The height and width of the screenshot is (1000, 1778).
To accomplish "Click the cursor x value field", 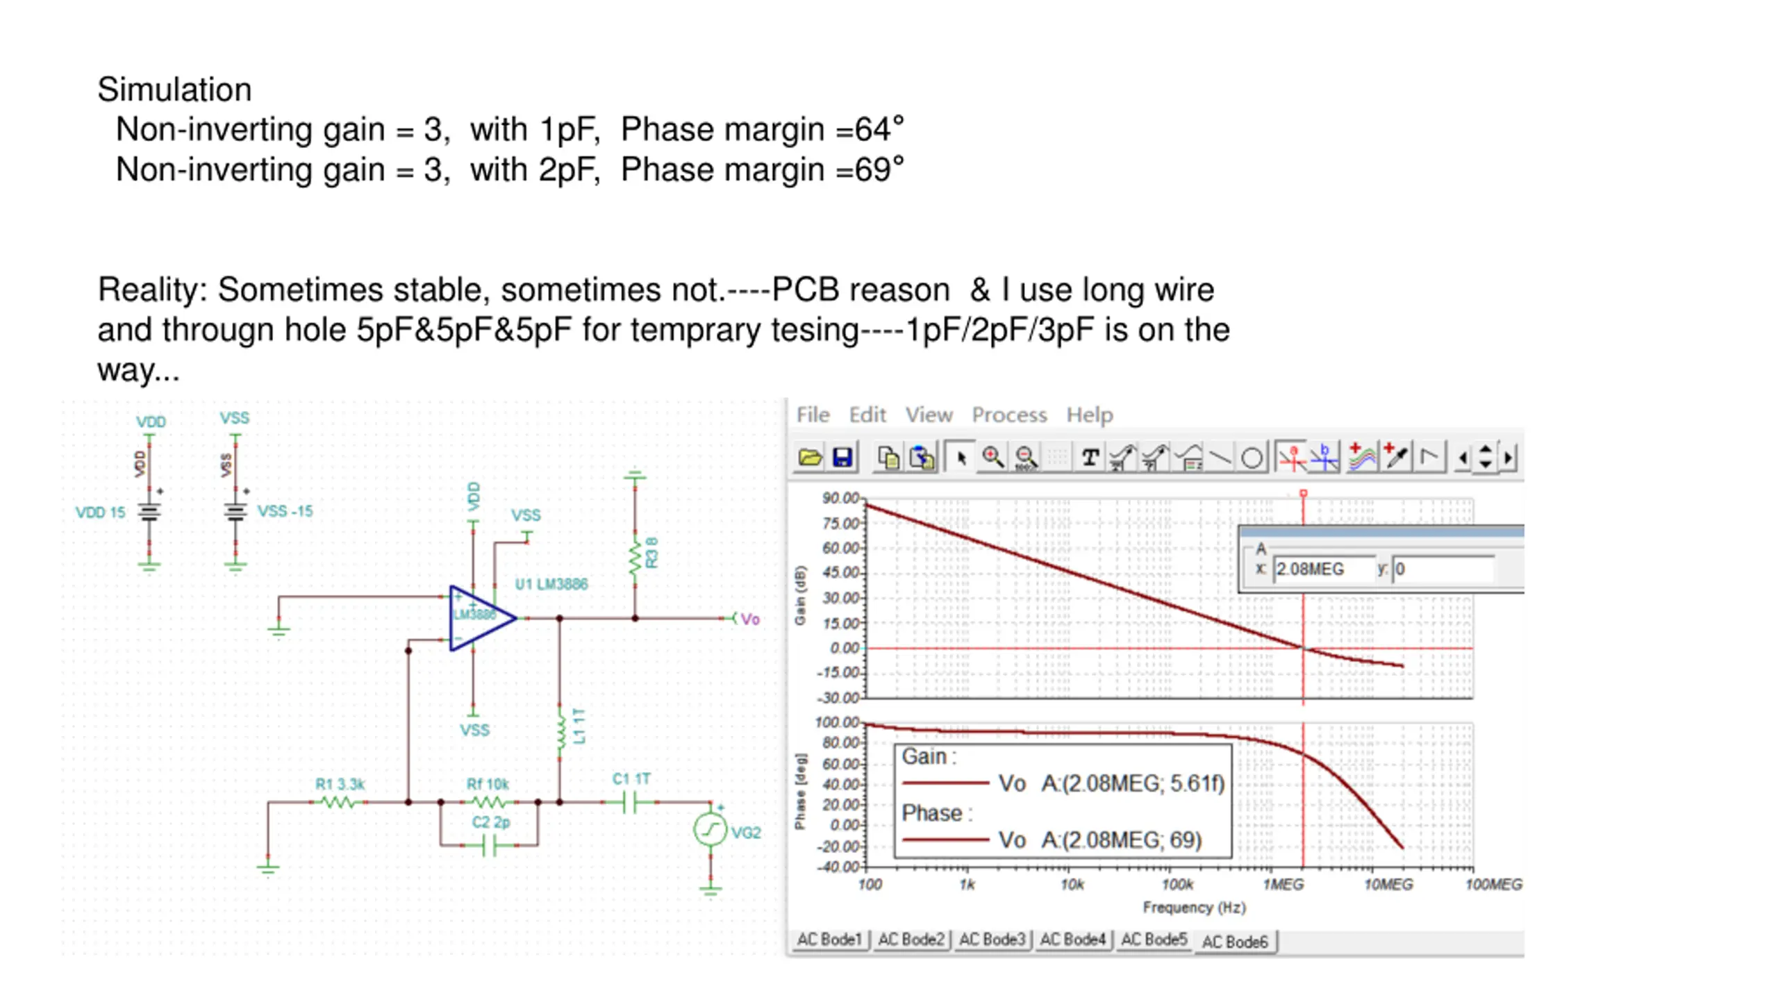I will pos(1324,569).
